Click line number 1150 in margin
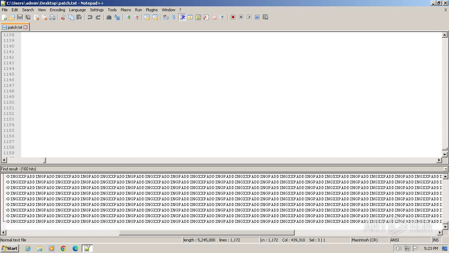Image resolution: width=449 pixels, height=253 pixels. point(9,102)
